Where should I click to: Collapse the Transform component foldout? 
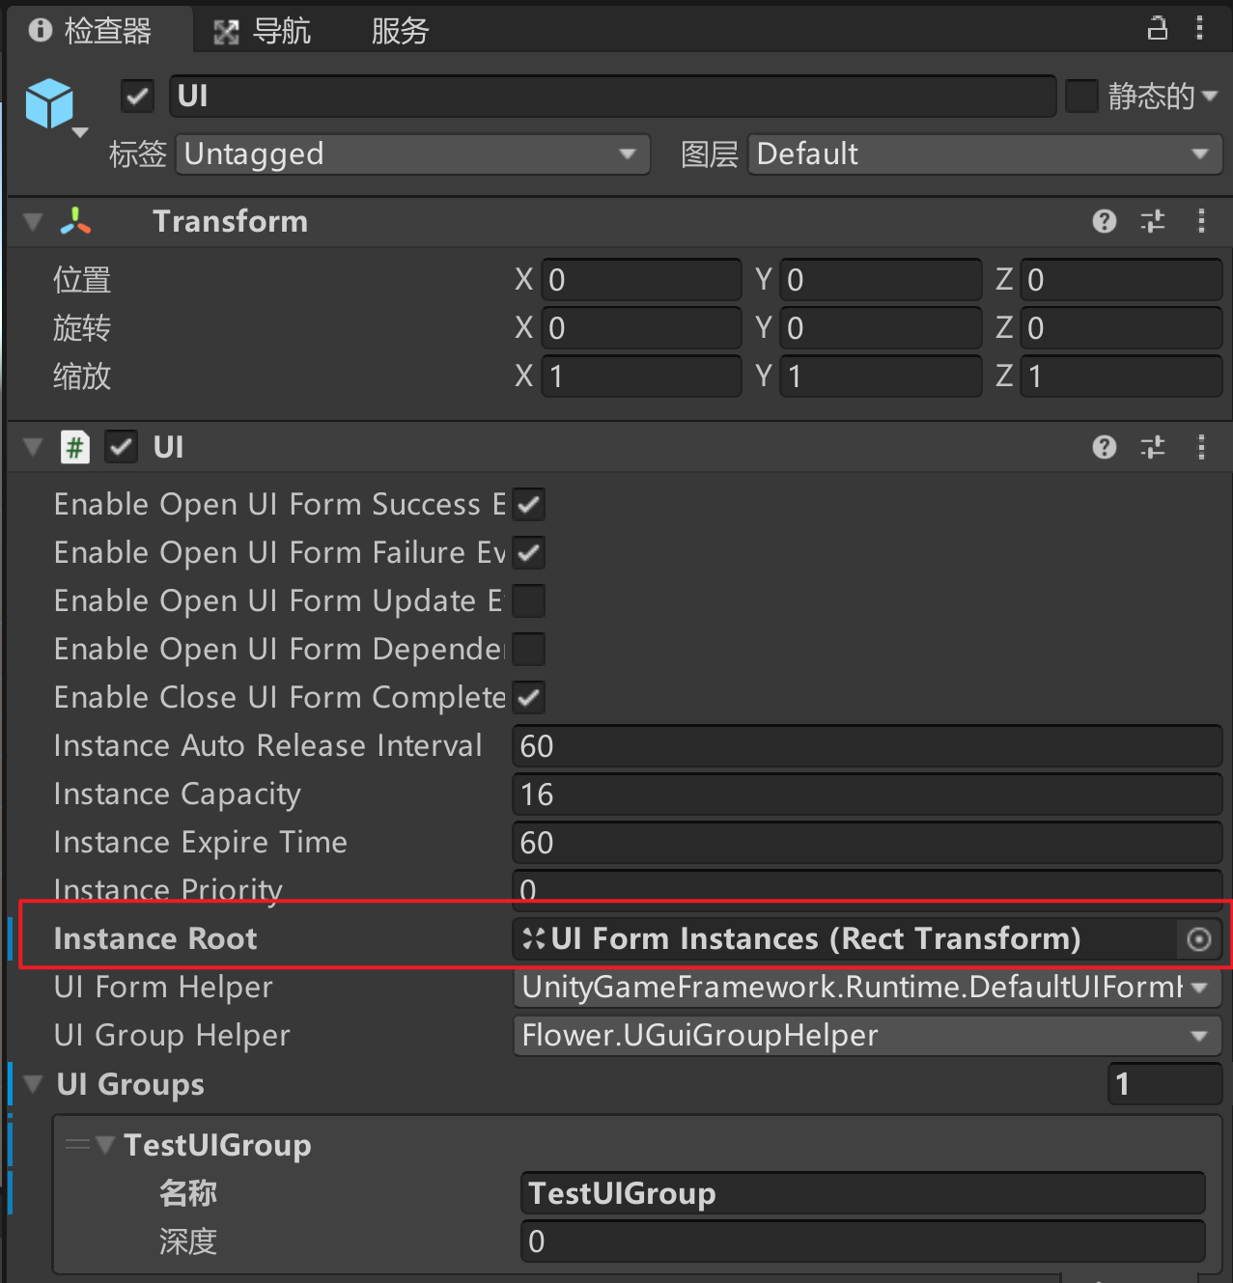point(33,222)
